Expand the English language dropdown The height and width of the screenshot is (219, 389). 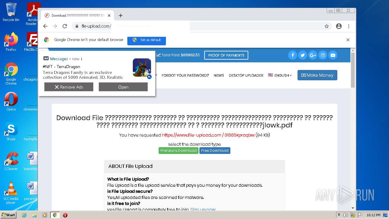[280, 75]
